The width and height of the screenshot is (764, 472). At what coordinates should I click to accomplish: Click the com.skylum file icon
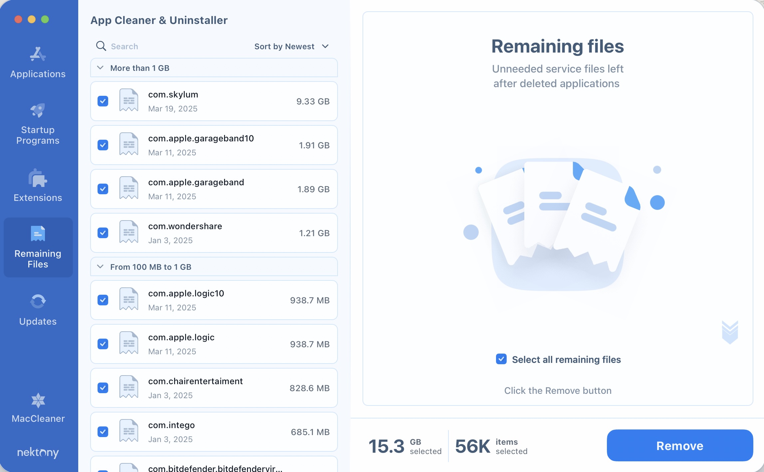tap(128, 100)
